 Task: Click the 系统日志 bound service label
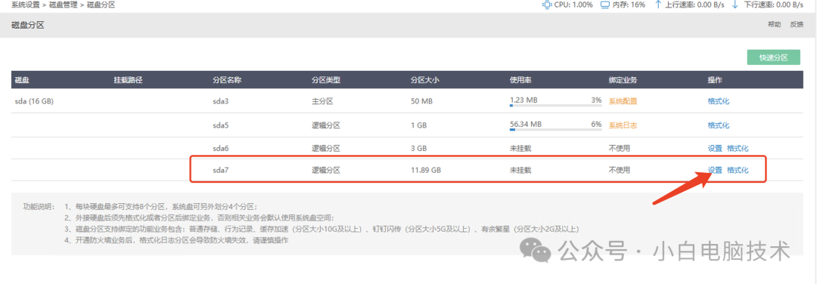(623, 125)
